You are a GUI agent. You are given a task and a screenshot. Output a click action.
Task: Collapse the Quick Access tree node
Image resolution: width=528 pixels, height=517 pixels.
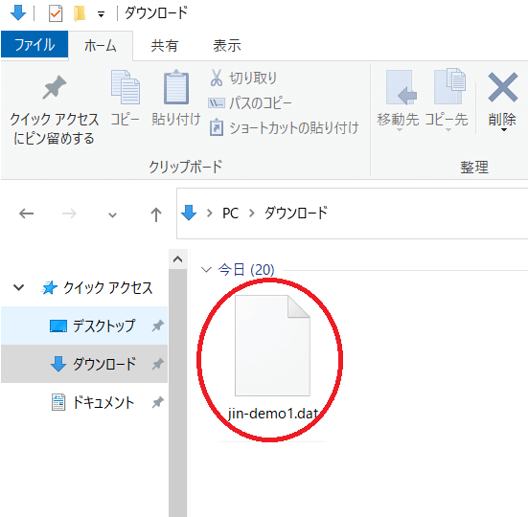tap(18, 287)
